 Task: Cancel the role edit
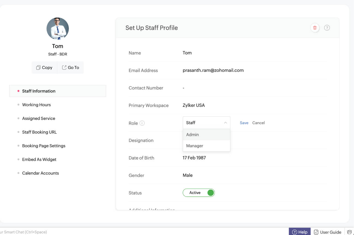(x=258, y=123)
